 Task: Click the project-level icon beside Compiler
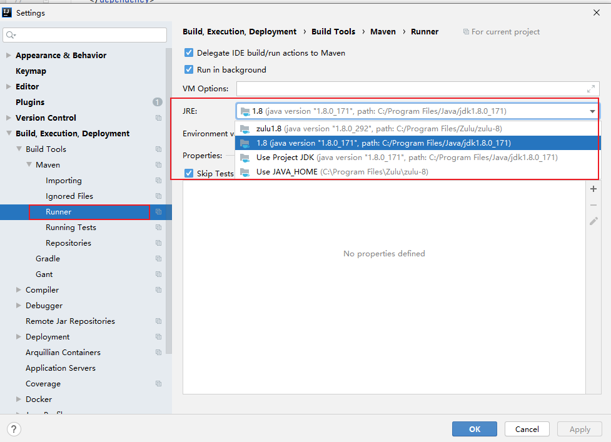[x=159, y=289]
